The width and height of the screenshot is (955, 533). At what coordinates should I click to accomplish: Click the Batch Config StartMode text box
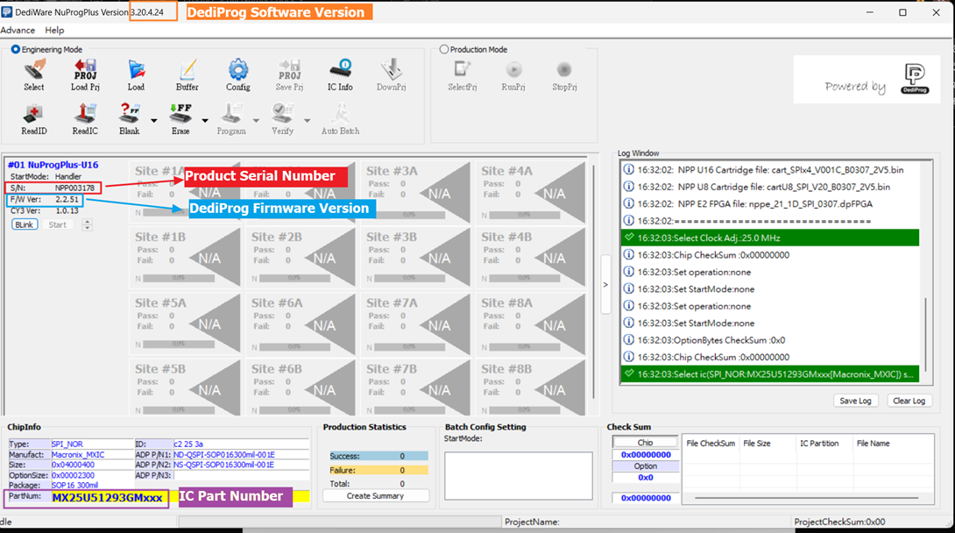point(519,476)
